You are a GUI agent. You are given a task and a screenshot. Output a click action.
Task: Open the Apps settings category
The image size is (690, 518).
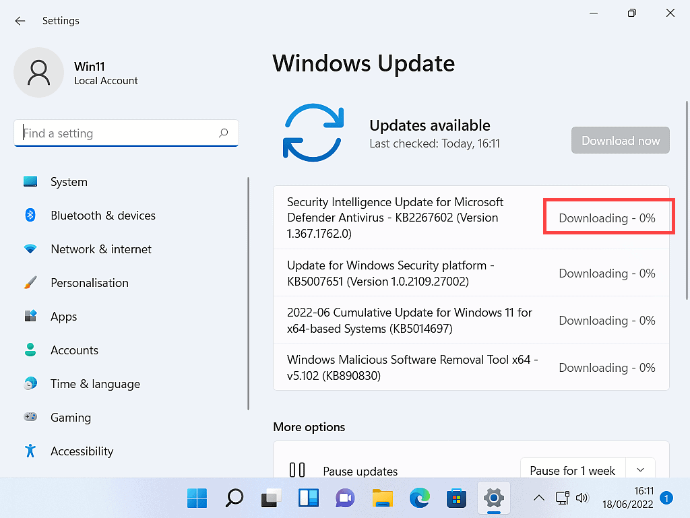click(x=63, y=317)
